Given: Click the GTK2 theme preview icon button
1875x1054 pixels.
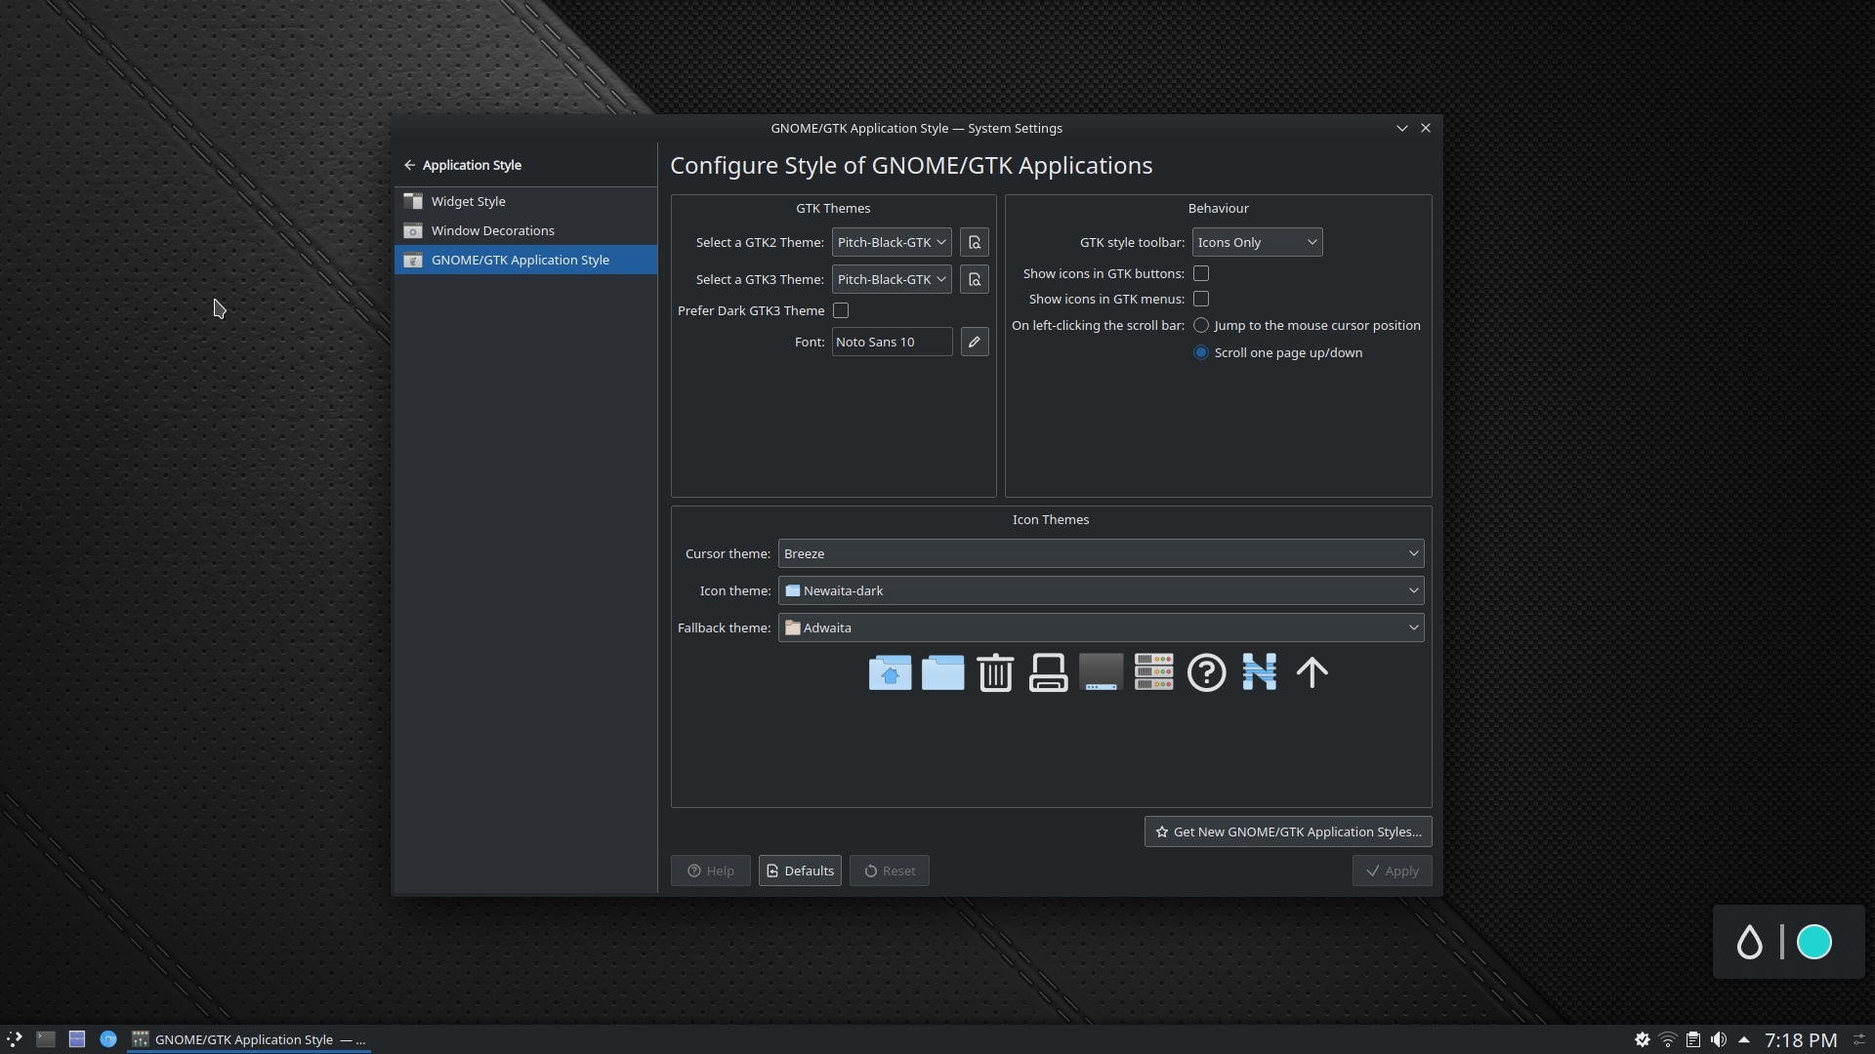Looking at the screenshot, I should pyautogui.click(x=974, y=242).
